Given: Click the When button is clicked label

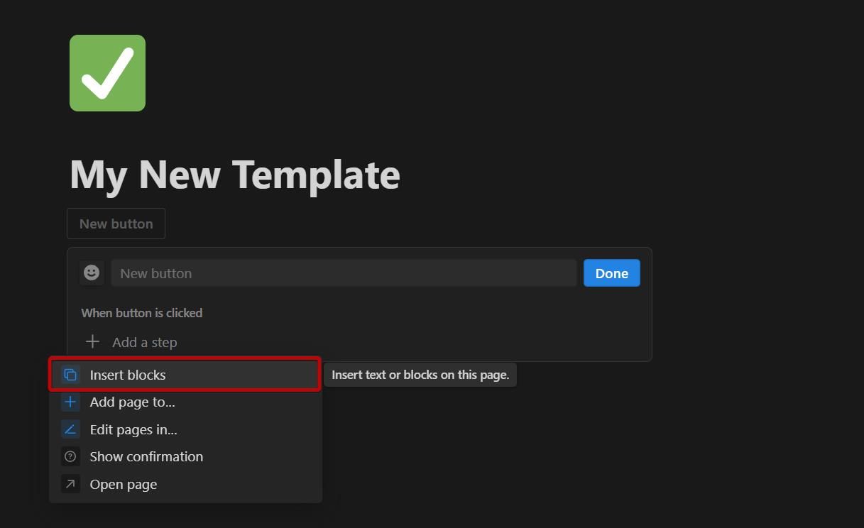Looking at the screenshot, I should coord(141,312).
